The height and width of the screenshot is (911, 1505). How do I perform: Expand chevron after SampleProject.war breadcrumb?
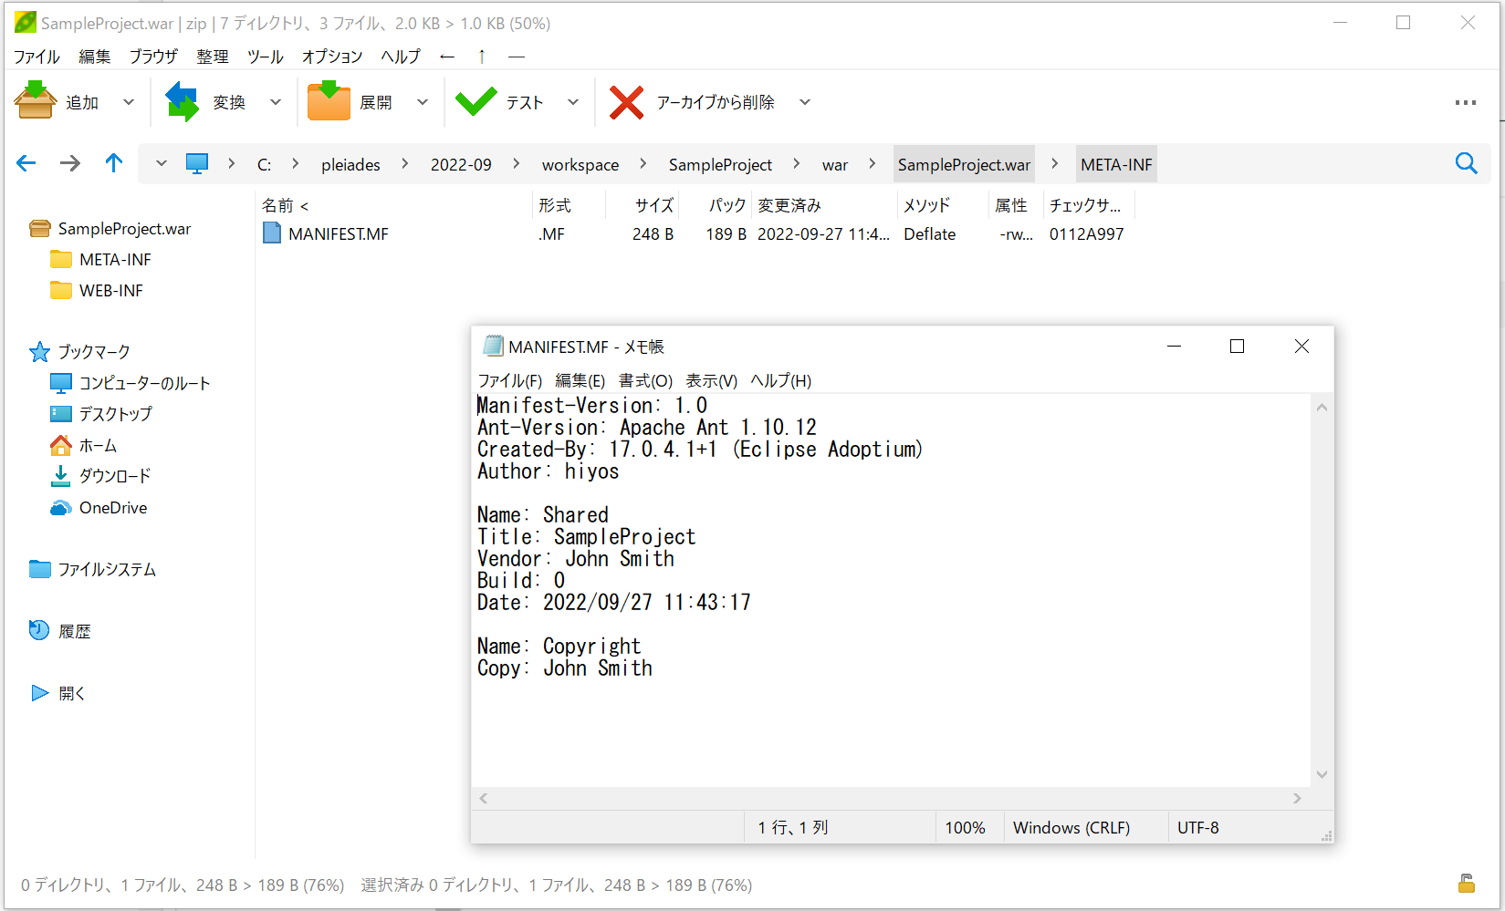[x=1055, y=163]
